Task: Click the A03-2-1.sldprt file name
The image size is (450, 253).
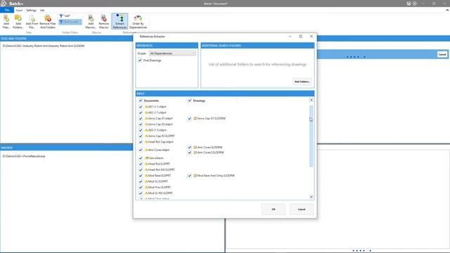Action: pyautogui.click(x=157, y=130)
